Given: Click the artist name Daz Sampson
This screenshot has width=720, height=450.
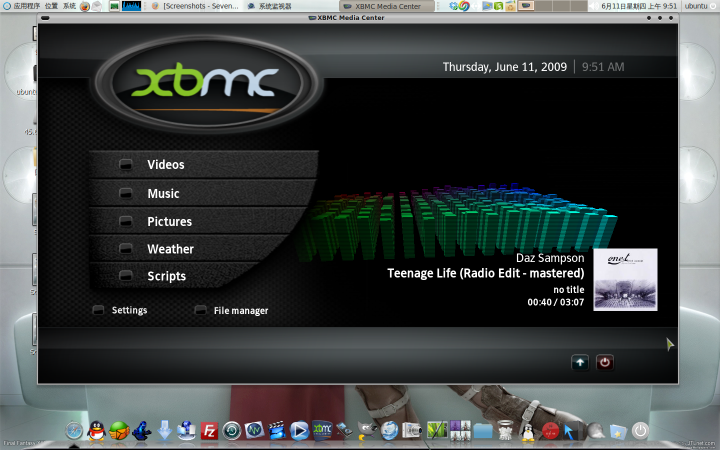Looking at the screenshot, I should click(550, 258).
